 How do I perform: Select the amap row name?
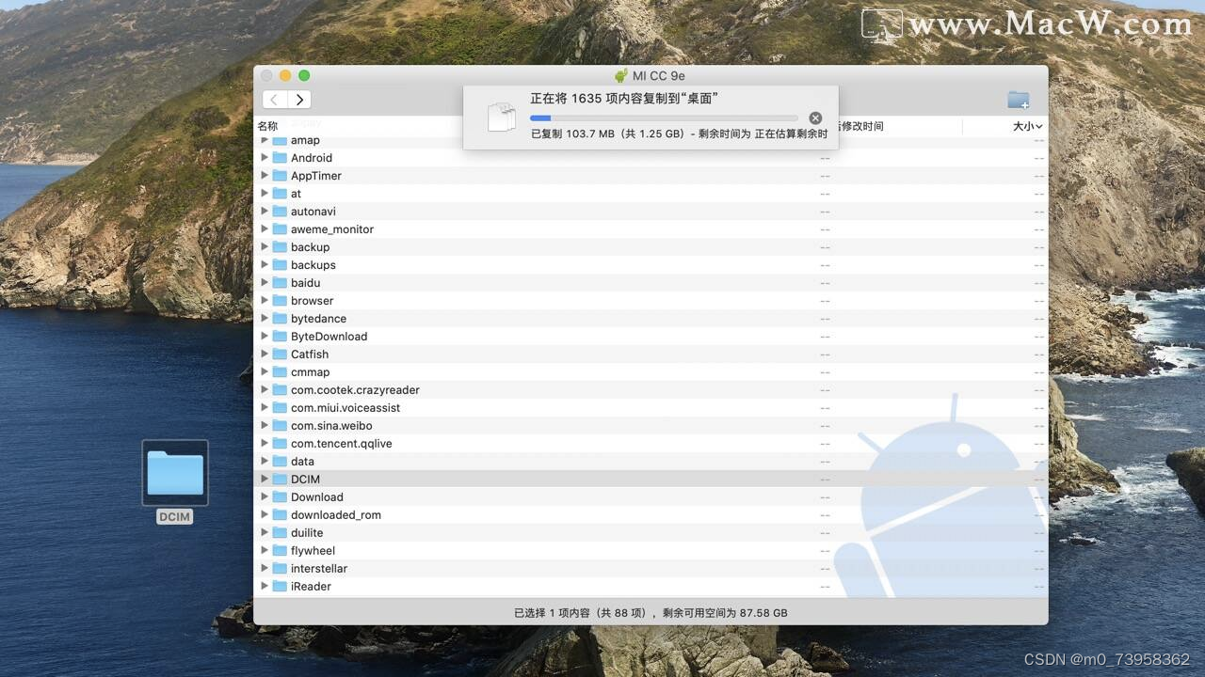tap(305, 140)
